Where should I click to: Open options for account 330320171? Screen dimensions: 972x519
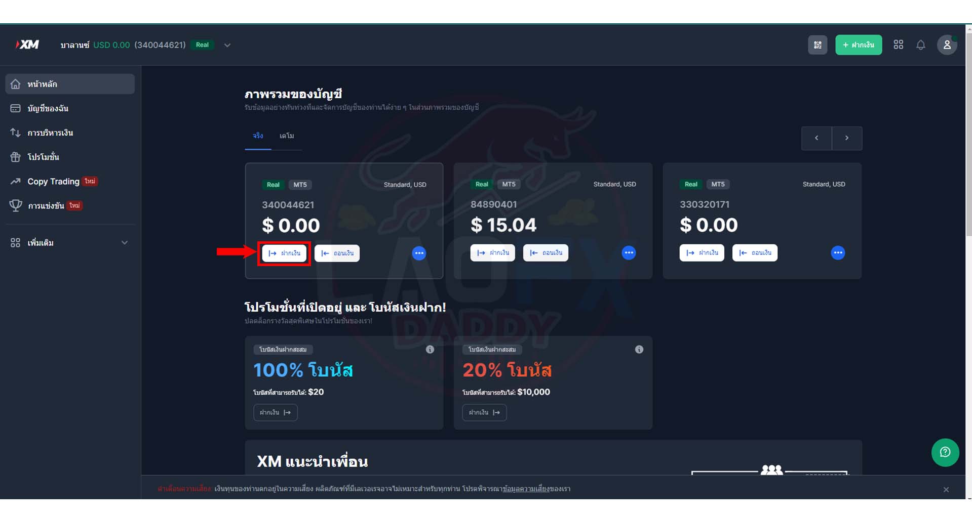click(x=838, y=252)
